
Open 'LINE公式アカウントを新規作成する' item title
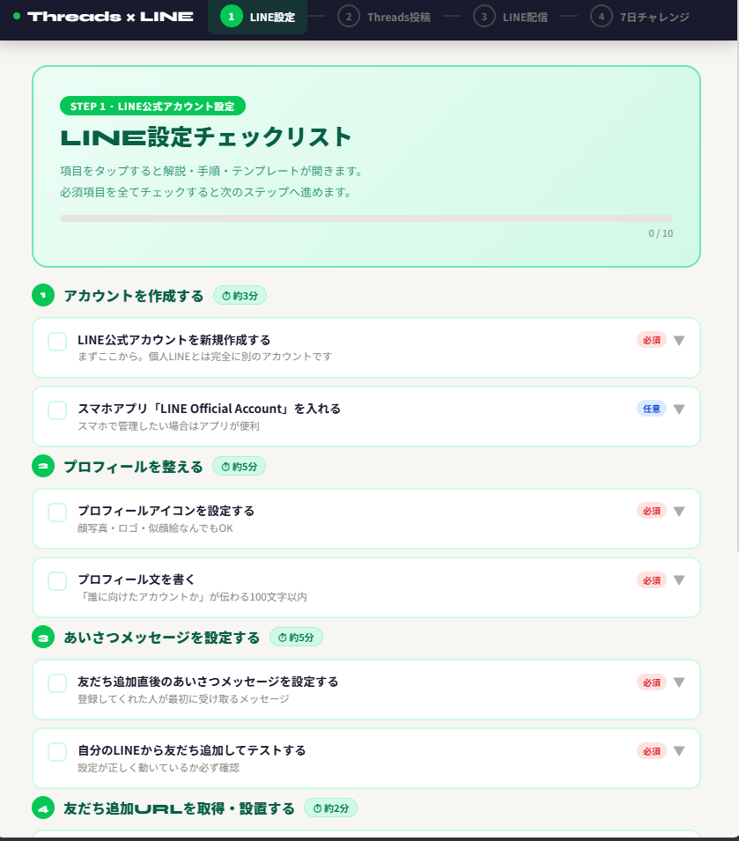[x=174, y=340]
